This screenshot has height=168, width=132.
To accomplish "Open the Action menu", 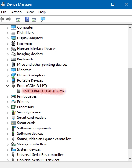I will [x=16, y=12].
